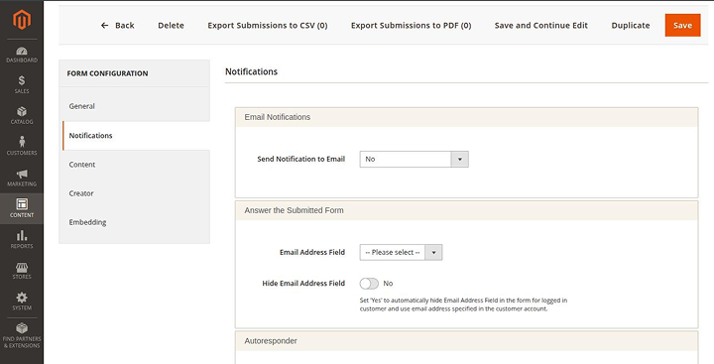The height and width of the screenshot is (364, 714).
Task: Click the orange Save button
Action: [x=682, y=25]
